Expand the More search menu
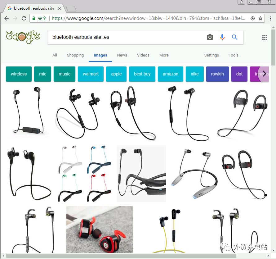 164,55
